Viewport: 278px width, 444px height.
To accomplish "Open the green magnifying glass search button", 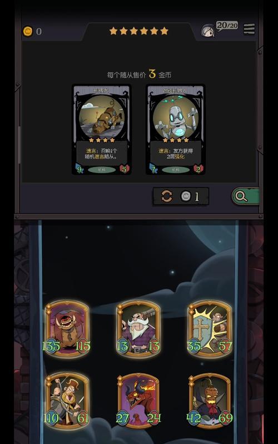I will (x=245, y=196).
